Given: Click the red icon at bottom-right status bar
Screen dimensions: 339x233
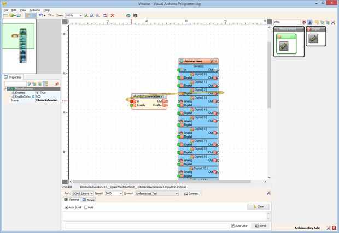Looking at the screenshot, I should [x=334, y=228].
